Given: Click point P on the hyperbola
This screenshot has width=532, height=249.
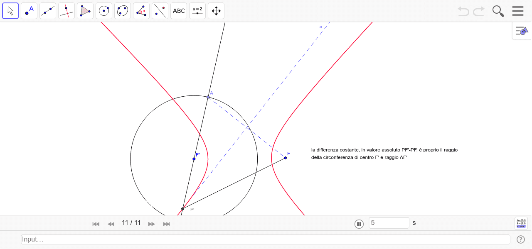Looking at the screenshot, I should [183, 209].
